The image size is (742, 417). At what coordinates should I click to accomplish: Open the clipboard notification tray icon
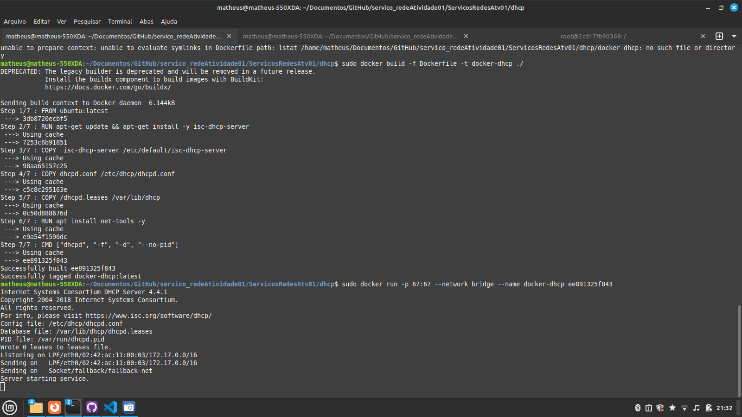(x=649, y=408)
